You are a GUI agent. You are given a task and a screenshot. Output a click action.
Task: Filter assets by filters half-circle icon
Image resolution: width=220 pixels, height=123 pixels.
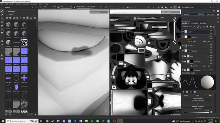pyautogui.click(x=17, y=18)
